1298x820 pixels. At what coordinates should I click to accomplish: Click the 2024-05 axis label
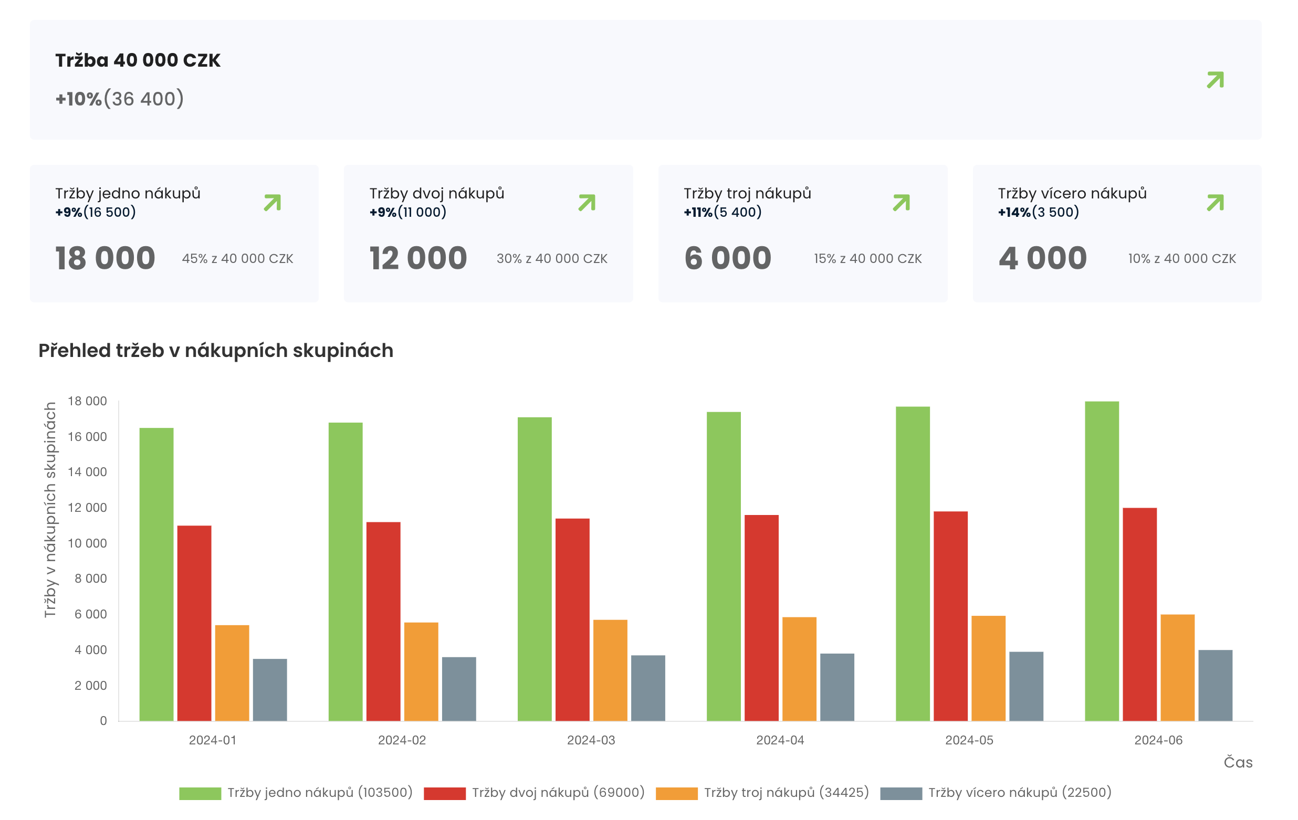click(969, 740)
